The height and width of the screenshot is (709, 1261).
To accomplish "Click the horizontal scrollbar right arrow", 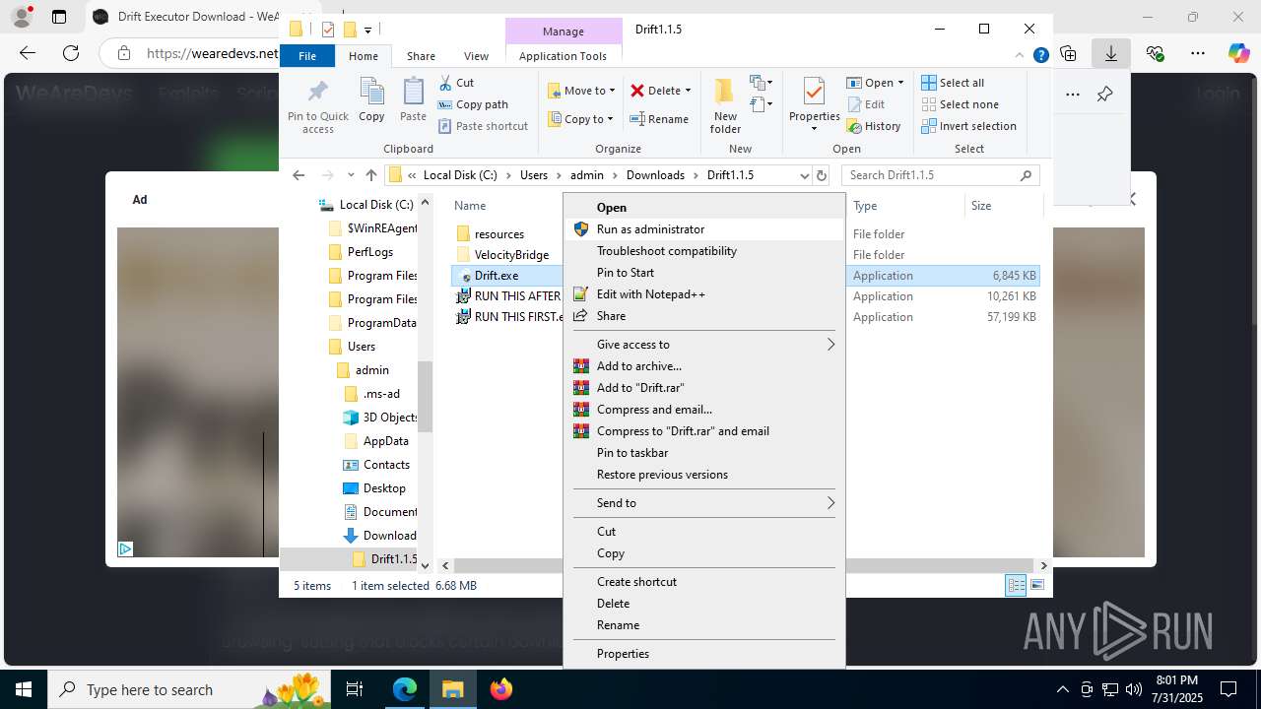I will pyautogui.click(x=1044, y=565).
